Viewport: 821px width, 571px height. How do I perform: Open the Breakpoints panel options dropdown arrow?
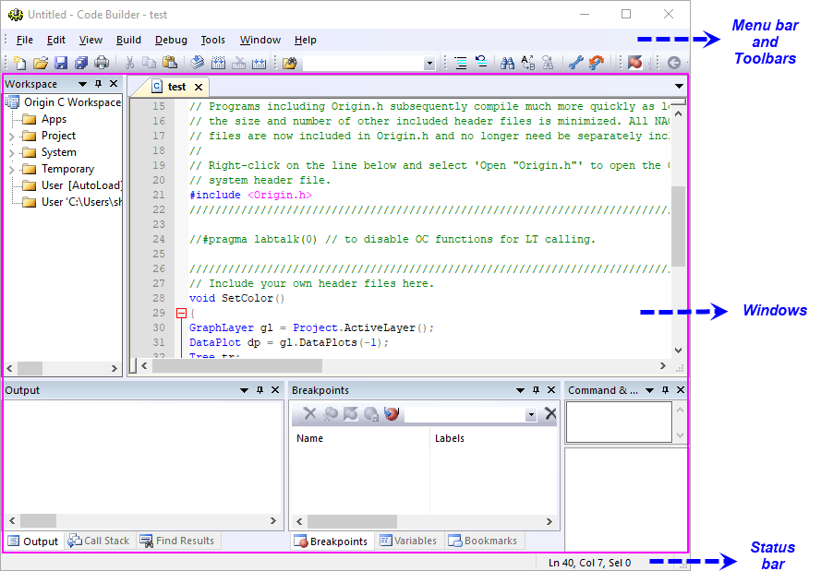click(520, 390)
